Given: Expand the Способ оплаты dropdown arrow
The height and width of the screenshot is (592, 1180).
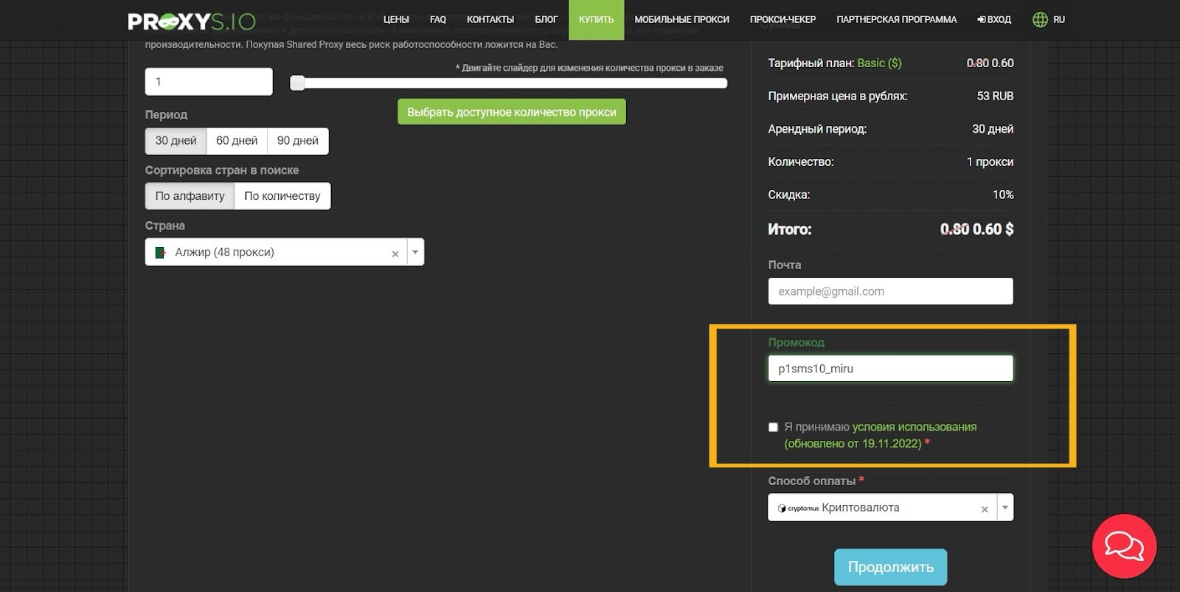Looking at the screenshot, I should click(1004, 507).
